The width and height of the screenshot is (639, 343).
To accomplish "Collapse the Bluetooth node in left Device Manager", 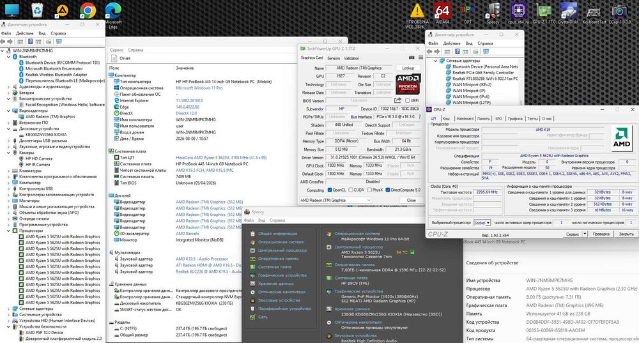I will click(x=8, y=57).
